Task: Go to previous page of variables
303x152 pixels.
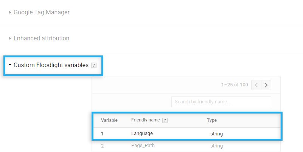Action: point(256,85)
